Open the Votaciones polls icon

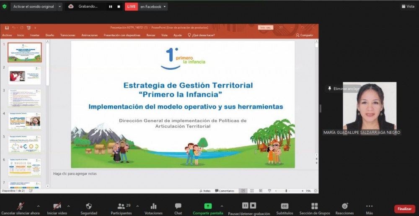click(x=153, y=206)
